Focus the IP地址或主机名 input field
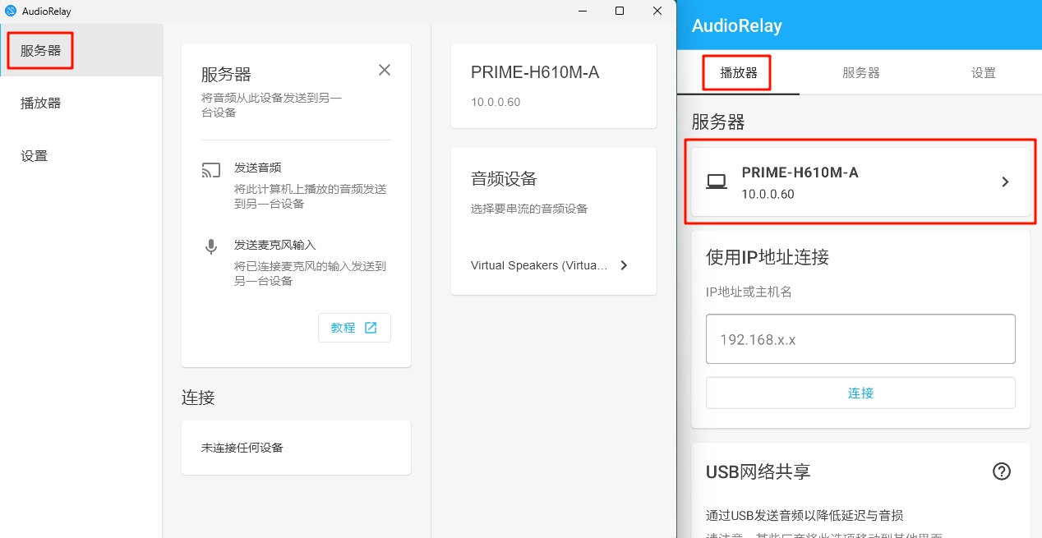Image resolution: width=1042 pixels, height=538 pixels. [x=860, y=339]
